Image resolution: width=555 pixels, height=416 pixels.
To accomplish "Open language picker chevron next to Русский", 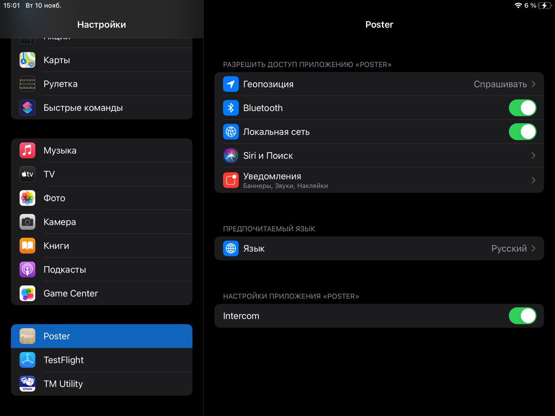I will (x=533, y=248).
